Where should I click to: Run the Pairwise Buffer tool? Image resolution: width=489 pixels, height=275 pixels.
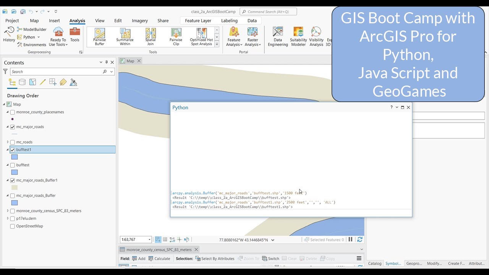pyautogui.click(x=100, y=37)
